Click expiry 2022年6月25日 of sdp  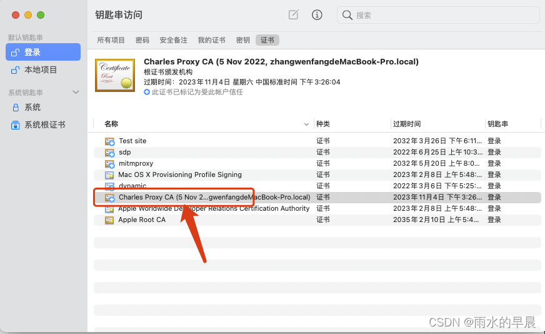click(x=437, y=152)
